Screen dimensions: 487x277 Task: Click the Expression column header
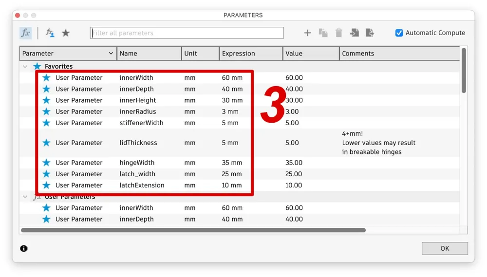(251, 54)
